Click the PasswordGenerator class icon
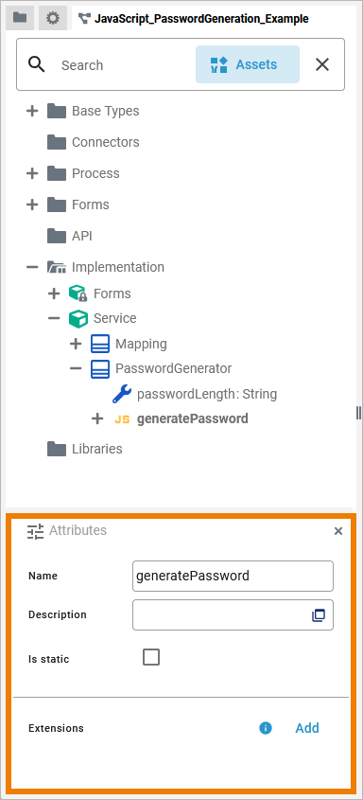The height and width of the screenshot is (800, 363). coord(100,368)
